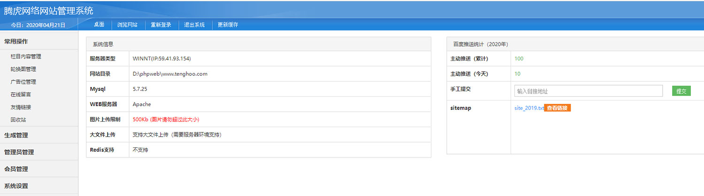Open 栏目内容管理 in sidebar

(x=26, y=57)
